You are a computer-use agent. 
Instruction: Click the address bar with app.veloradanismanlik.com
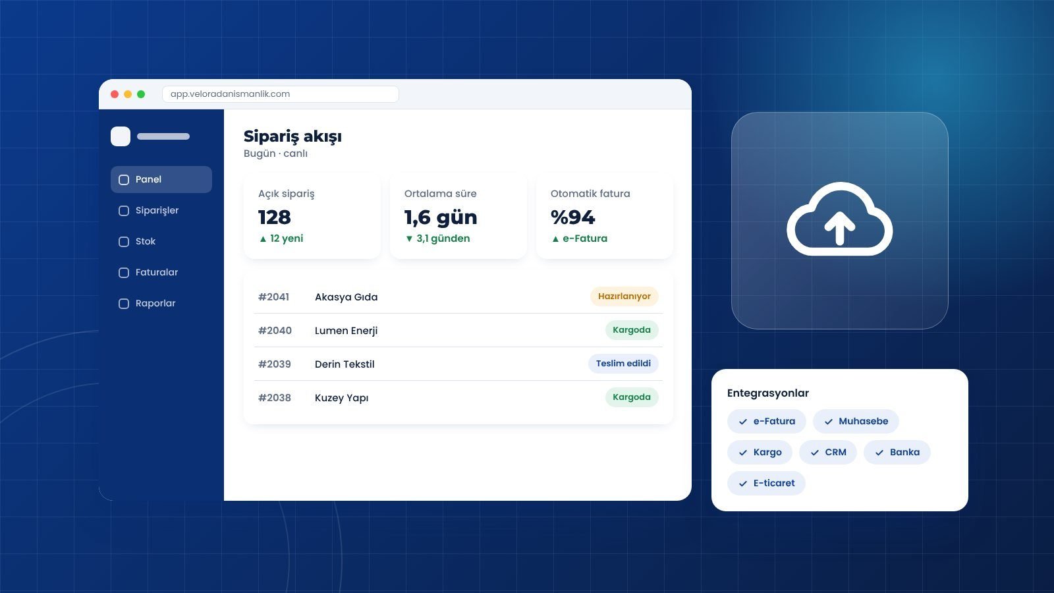[x=281, y=94]
